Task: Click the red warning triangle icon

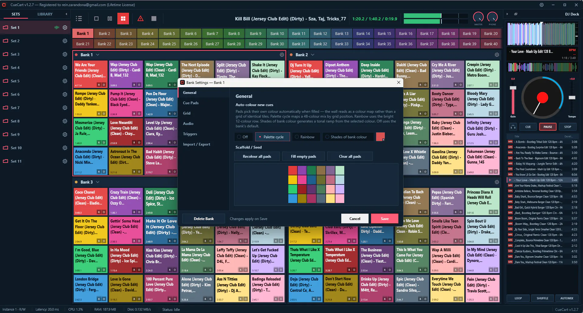Action: coord(141,19)
